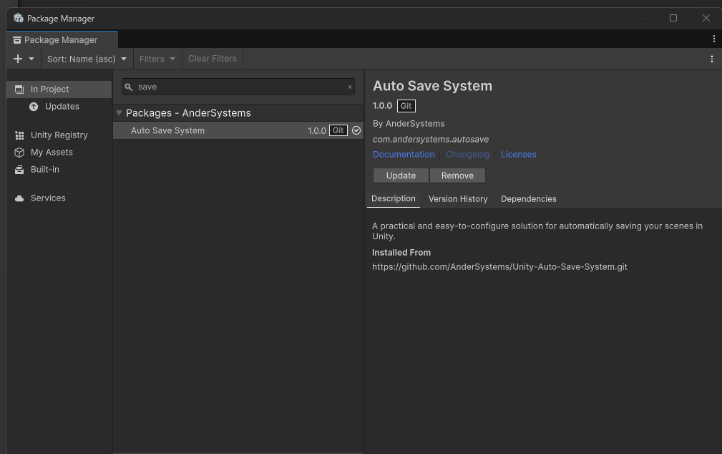This screenshot has height=454, width=722.
Task: Click the installed checkmark icon in the row
Action: [x=356, y=130]
